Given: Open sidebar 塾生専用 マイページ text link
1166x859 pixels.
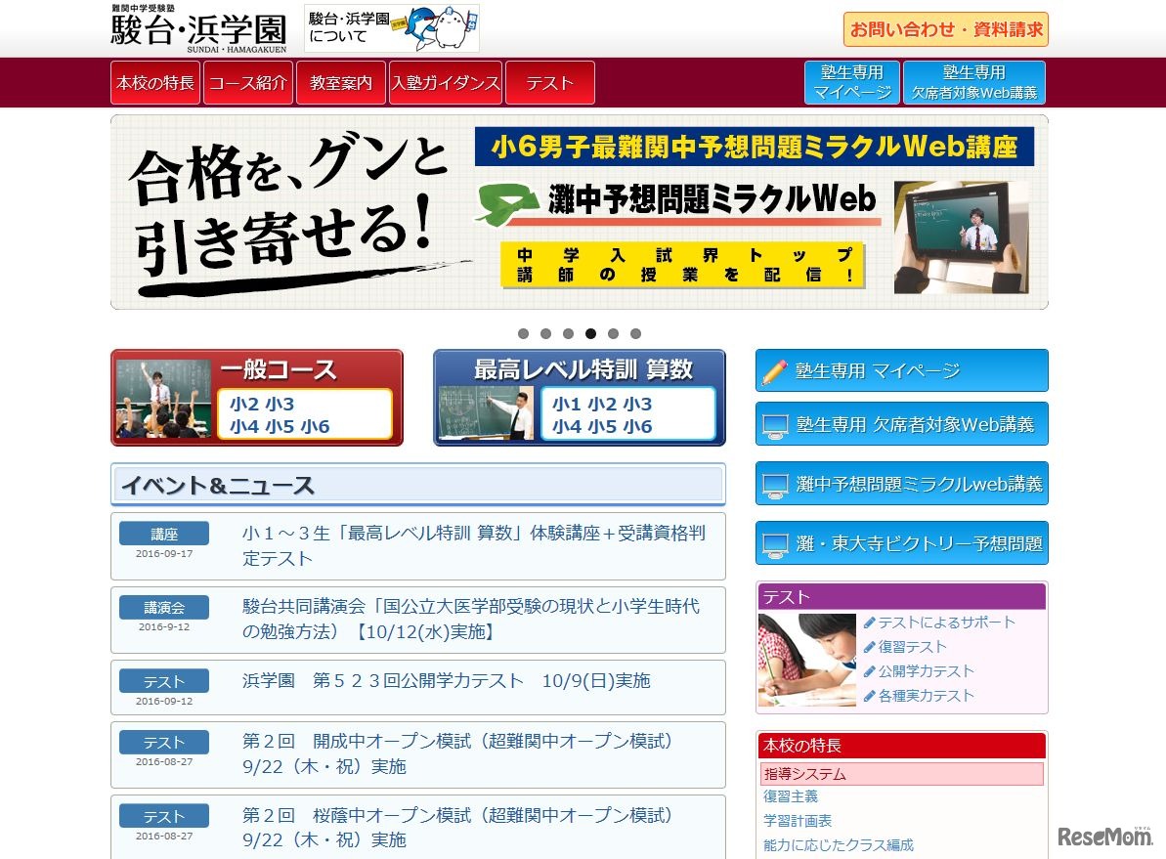Looking at the screenshot, I should tap(878, 370).
